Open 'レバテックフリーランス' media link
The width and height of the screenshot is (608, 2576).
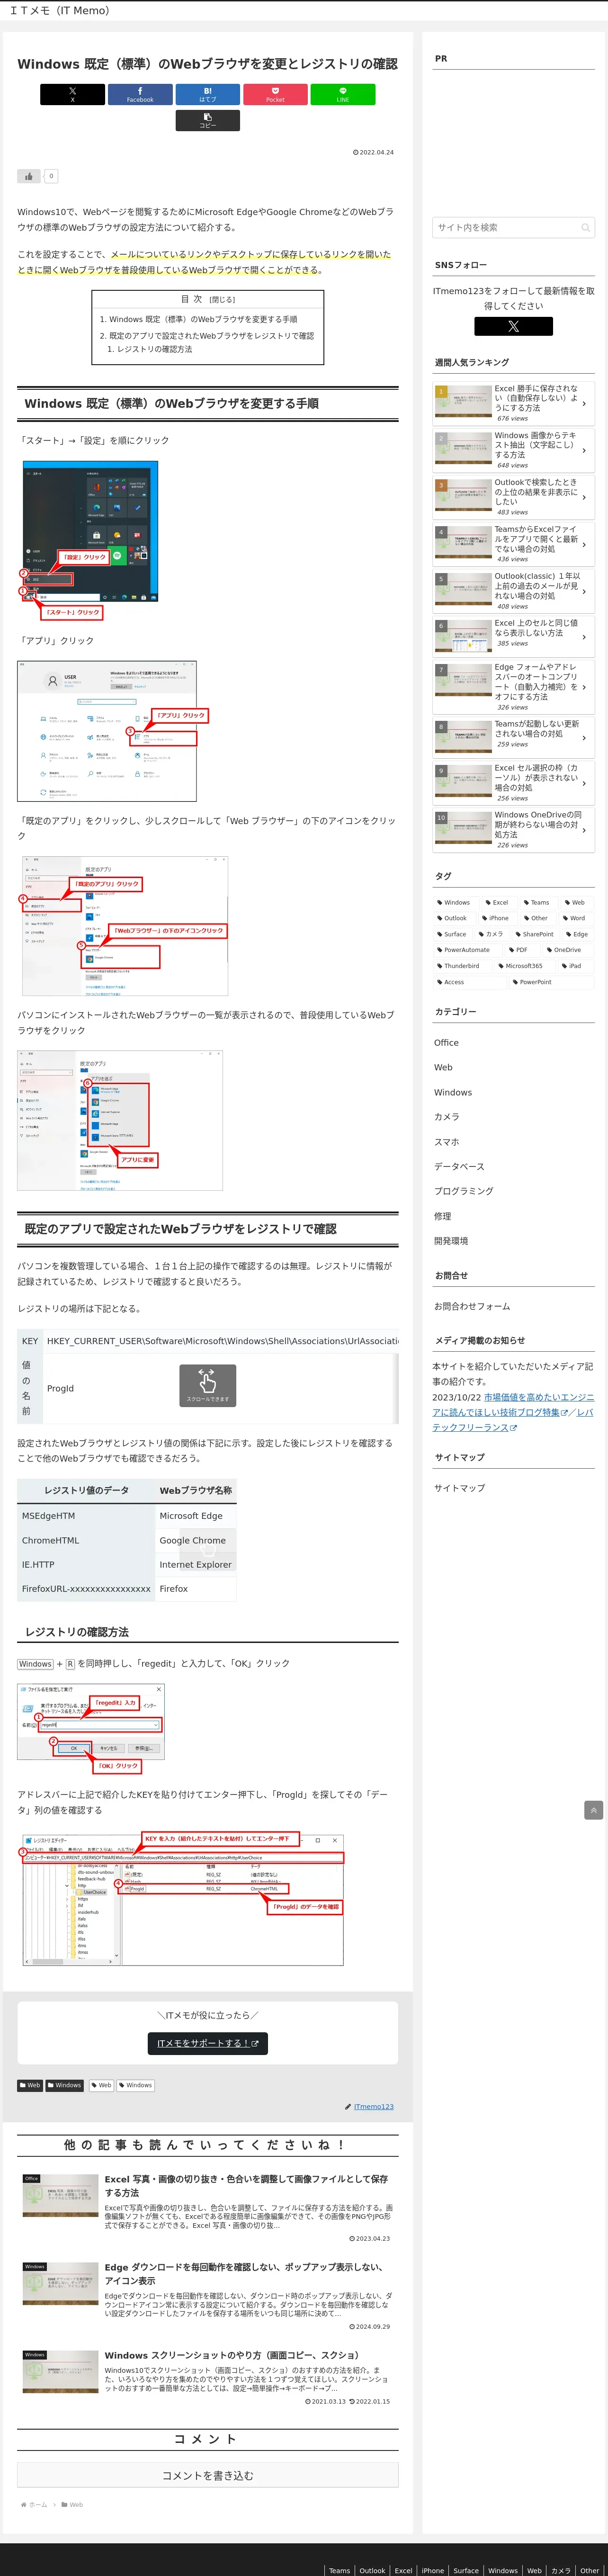point(512,1420)
